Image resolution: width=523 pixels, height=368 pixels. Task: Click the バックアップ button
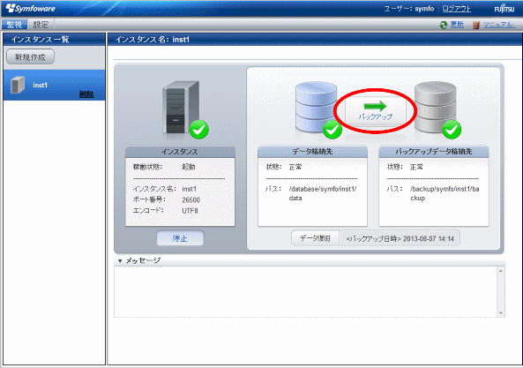pyautogui.click(x=375, y=112)
